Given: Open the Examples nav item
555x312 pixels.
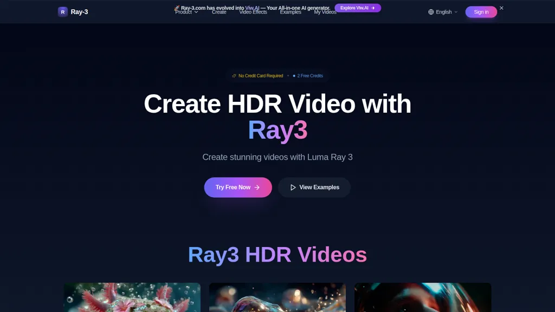Looking at the screenshot, I should coord(291,12).
